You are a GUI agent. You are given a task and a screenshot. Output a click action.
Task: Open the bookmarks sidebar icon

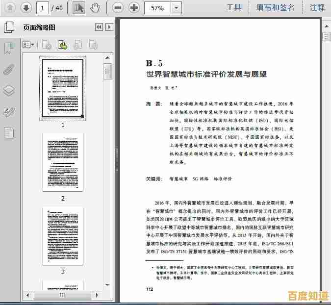pos(9,48)
